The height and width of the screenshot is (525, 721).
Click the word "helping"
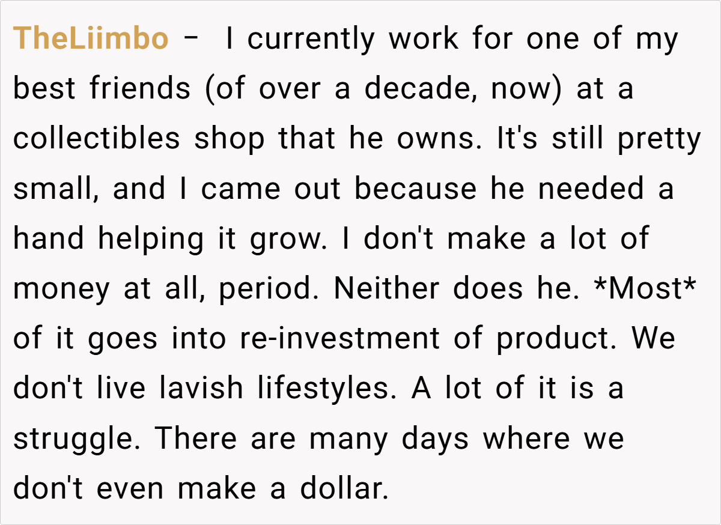pos(151,239)
